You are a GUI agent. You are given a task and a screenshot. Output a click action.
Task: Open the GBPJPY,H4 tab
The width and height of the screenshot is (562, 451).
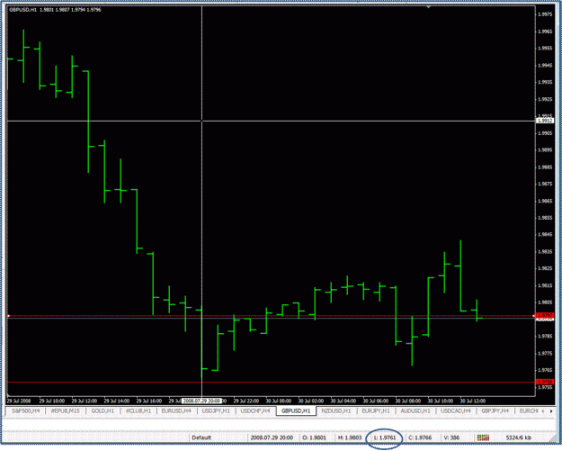coord(495,410)
